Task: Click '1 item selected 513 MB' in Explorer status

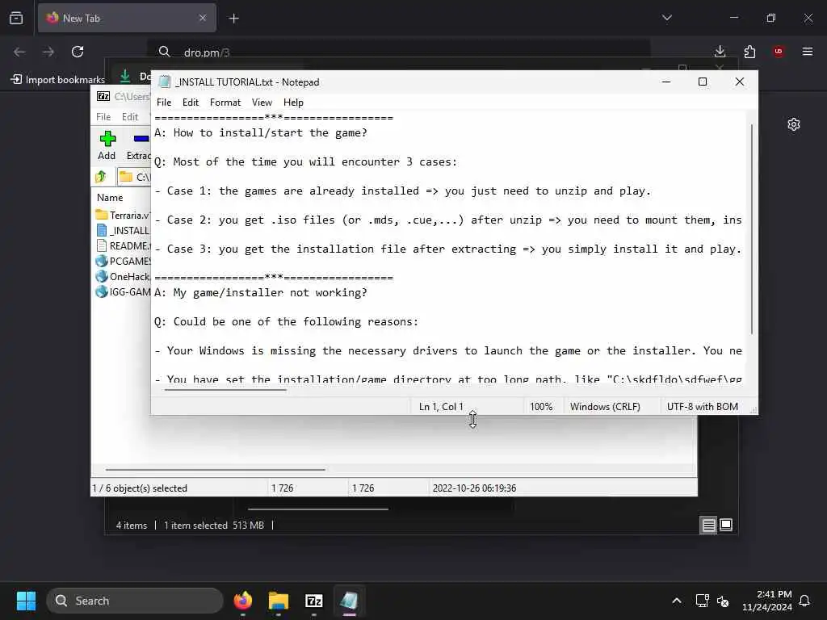Action: [213, 525]
